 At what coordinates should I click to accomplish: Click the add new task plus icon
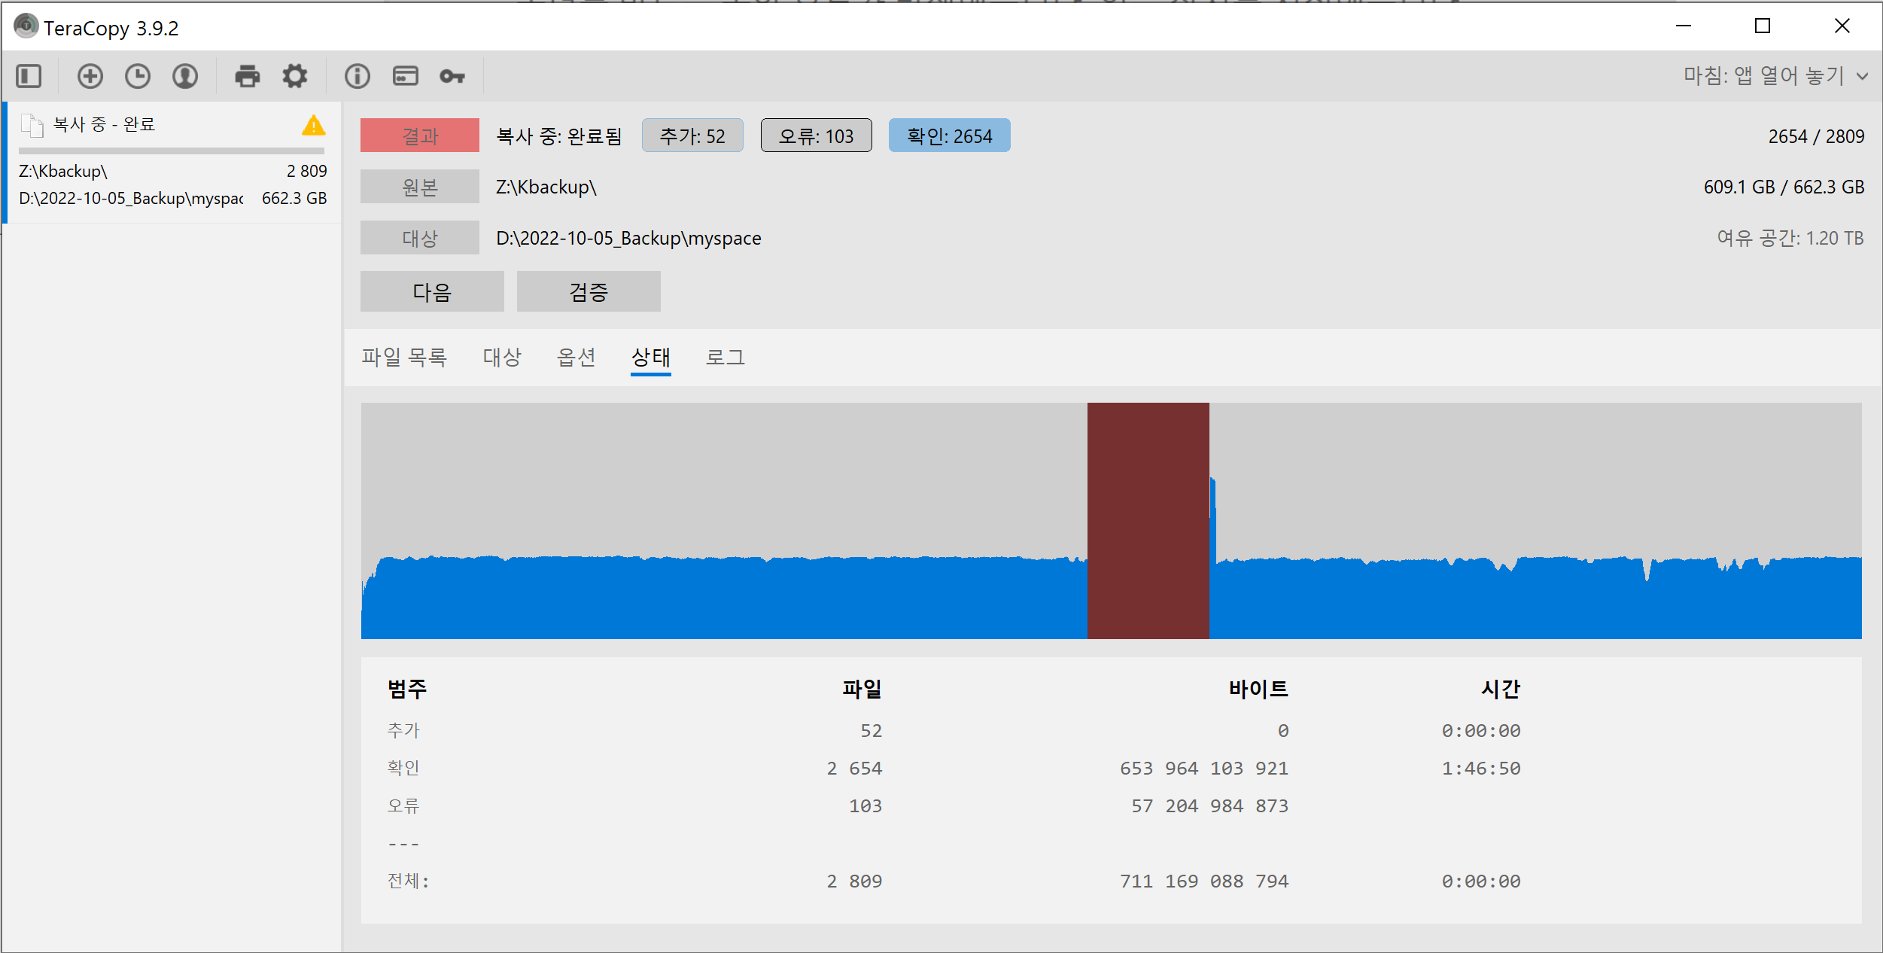pyautogui.click(x=90, y=76)
